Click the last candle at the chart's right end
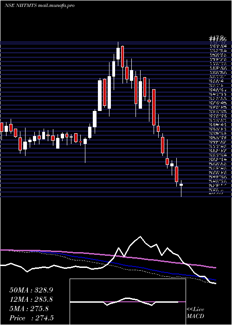Viewport: 232px width, 325px height. [x=181, y=188]
